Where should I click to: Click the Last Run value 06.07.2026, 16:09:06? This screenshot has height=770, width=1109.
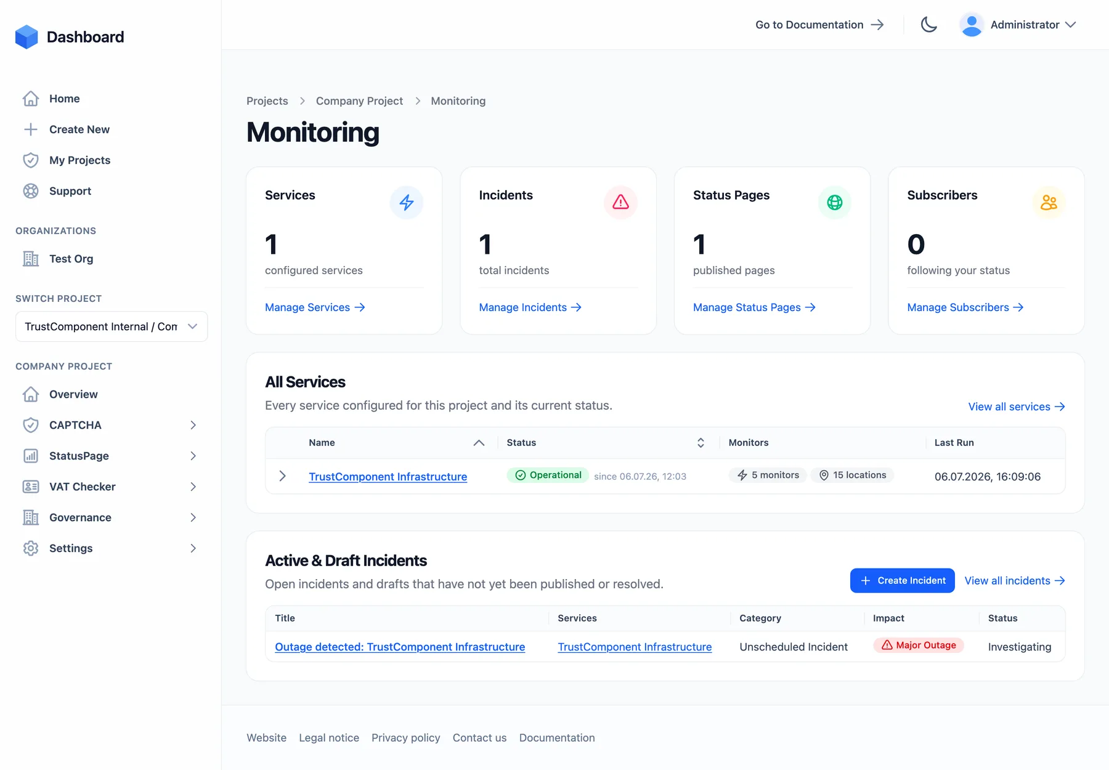click(x=988, y=477)
